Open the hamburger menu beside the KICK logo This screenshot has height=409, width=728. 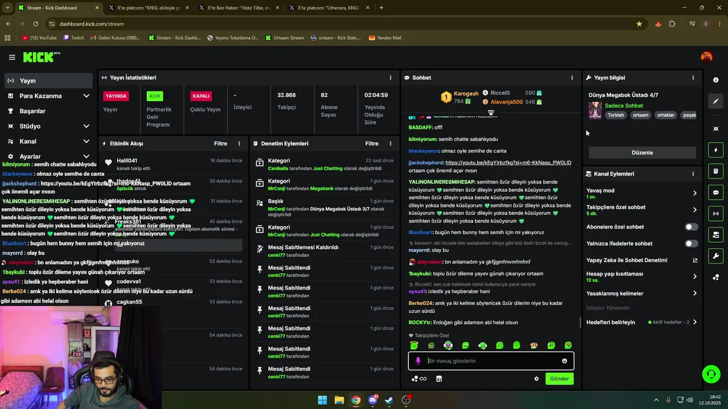point(12,57)
